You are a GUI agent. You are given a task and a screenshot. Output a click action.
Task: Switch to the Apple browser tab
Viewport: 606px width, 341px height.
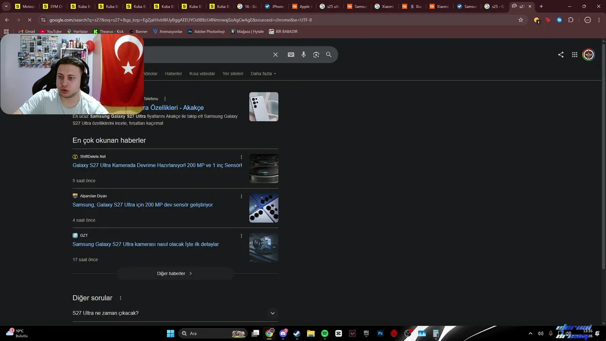click(302, 7)
